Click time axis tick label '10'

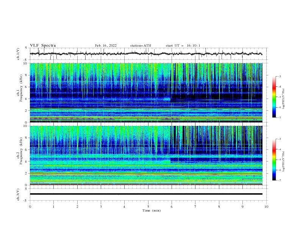(266, 207)
